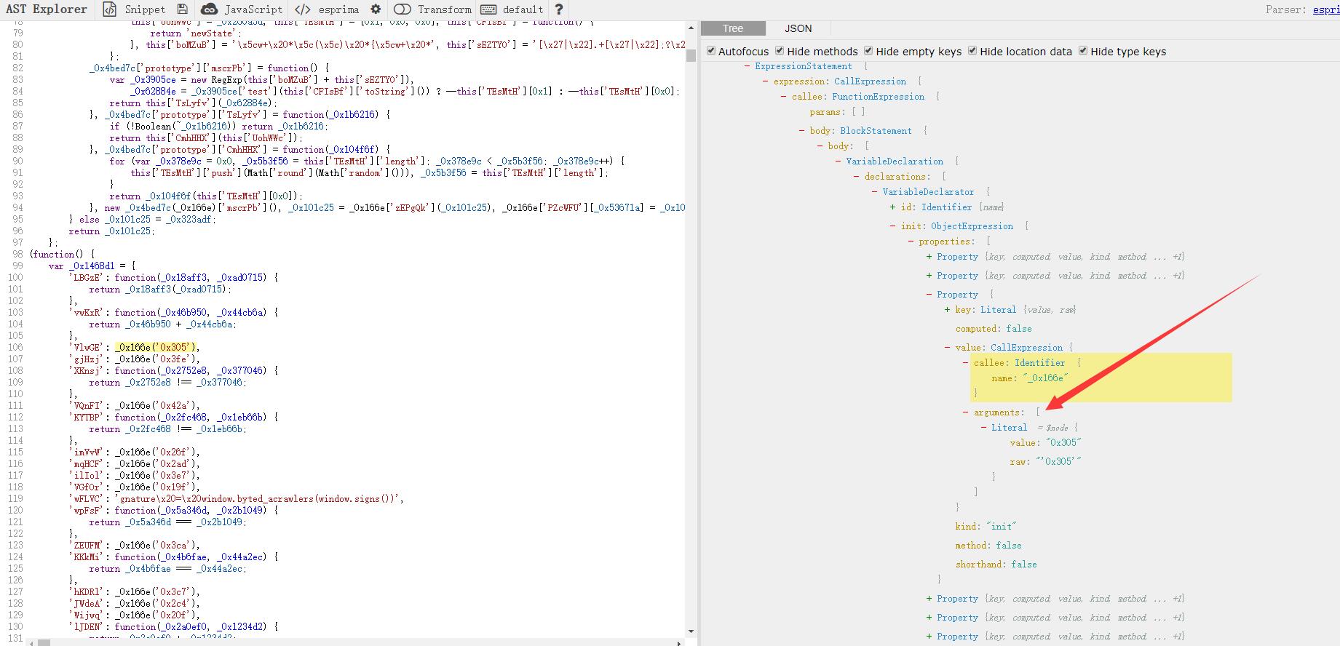Collapse the callee FunctionExpression node
This screenshot has width=1340, height=646.
784,97
